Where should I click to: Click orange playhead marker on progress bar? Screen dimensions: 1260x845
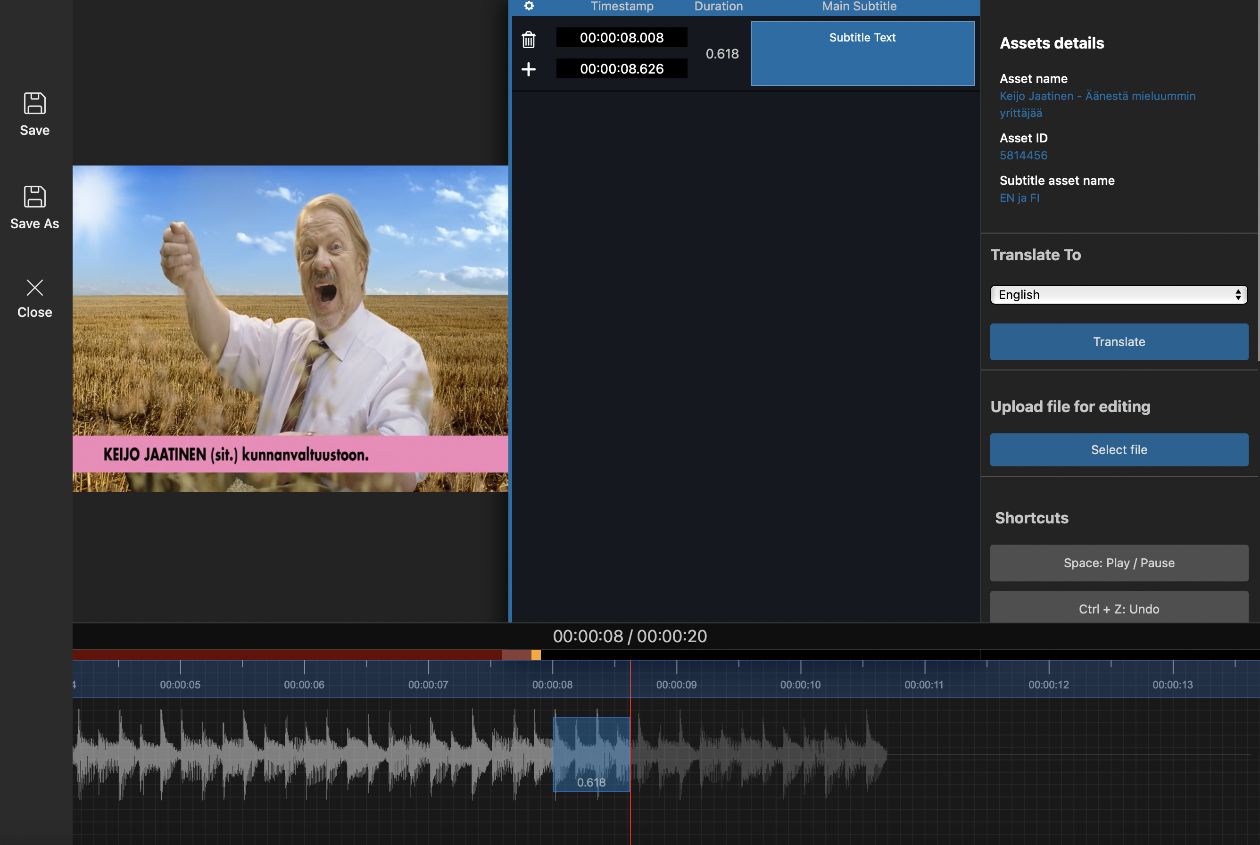pos(536,655)
